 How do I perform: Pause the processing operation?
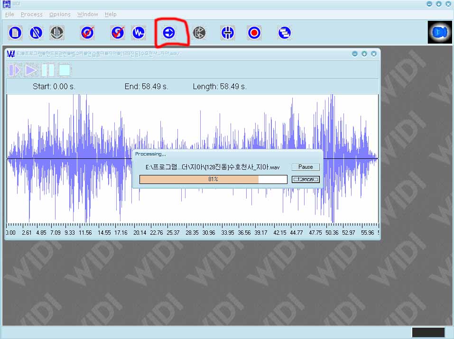(306, 167)
